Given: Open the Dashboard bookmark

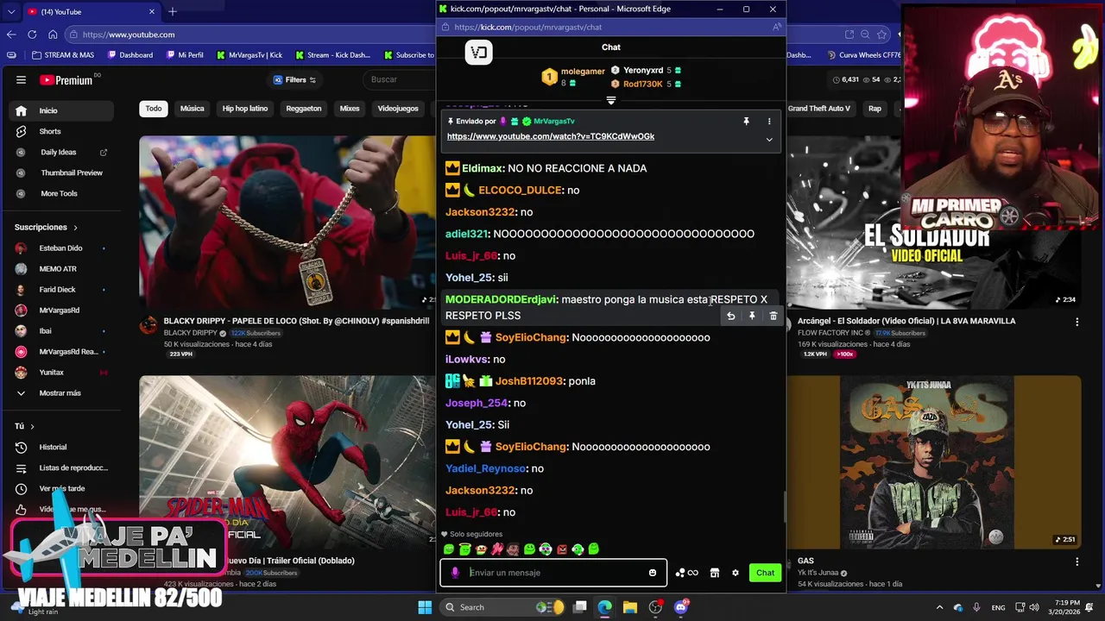Looking at the screenshot, I should coord(130,55).
